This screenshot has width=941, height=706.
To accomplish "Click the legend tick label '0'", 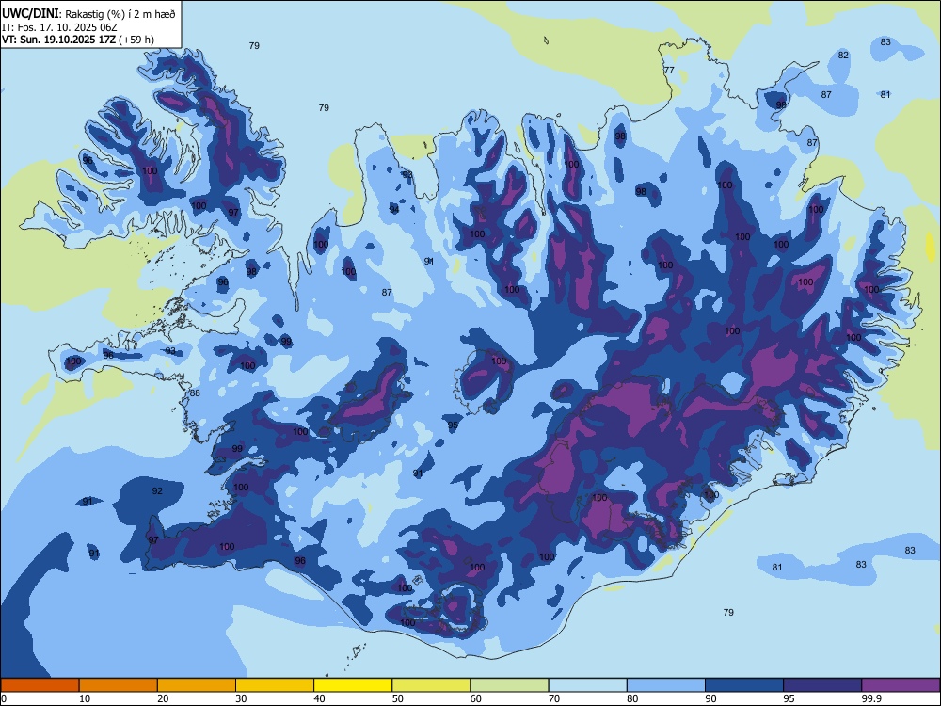I will tap(4, 698).
